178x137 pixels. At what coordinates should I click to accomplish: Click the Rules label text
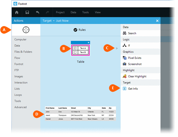[82, 30]
